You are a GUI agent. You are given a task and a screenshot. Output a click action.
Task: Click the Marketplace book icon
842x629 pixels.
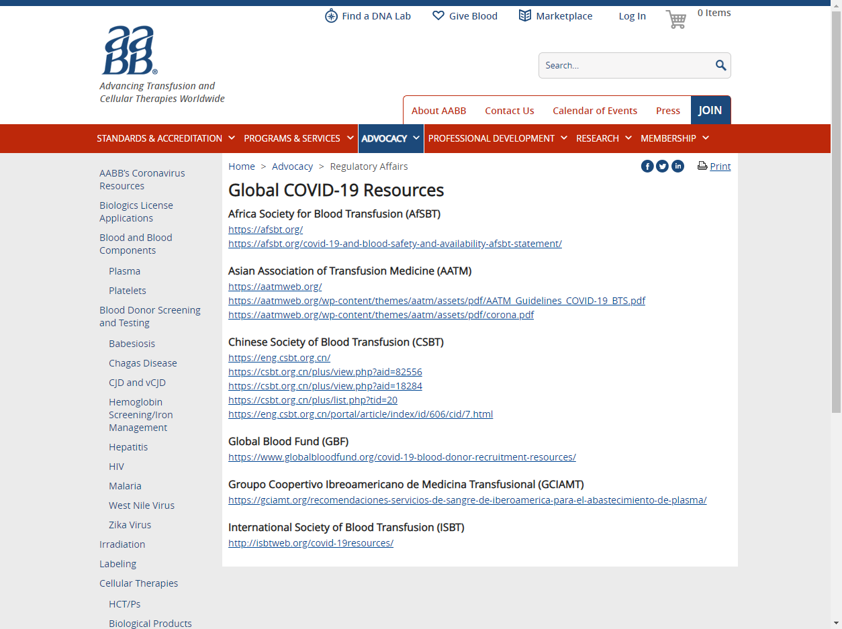525,15
